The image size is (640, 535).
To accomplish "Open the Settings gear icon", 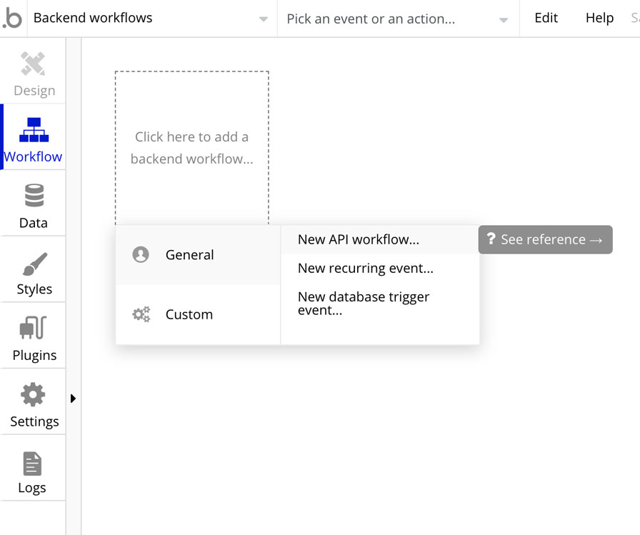I will (x=34, y=394).
